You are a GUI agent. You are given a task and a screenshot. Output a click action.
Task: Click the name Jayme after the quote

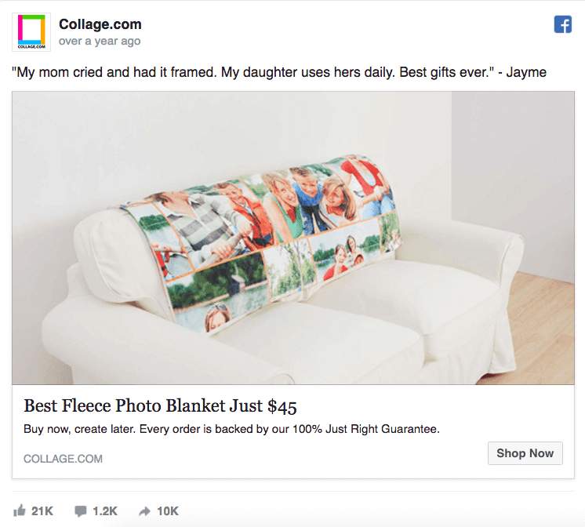526,72
